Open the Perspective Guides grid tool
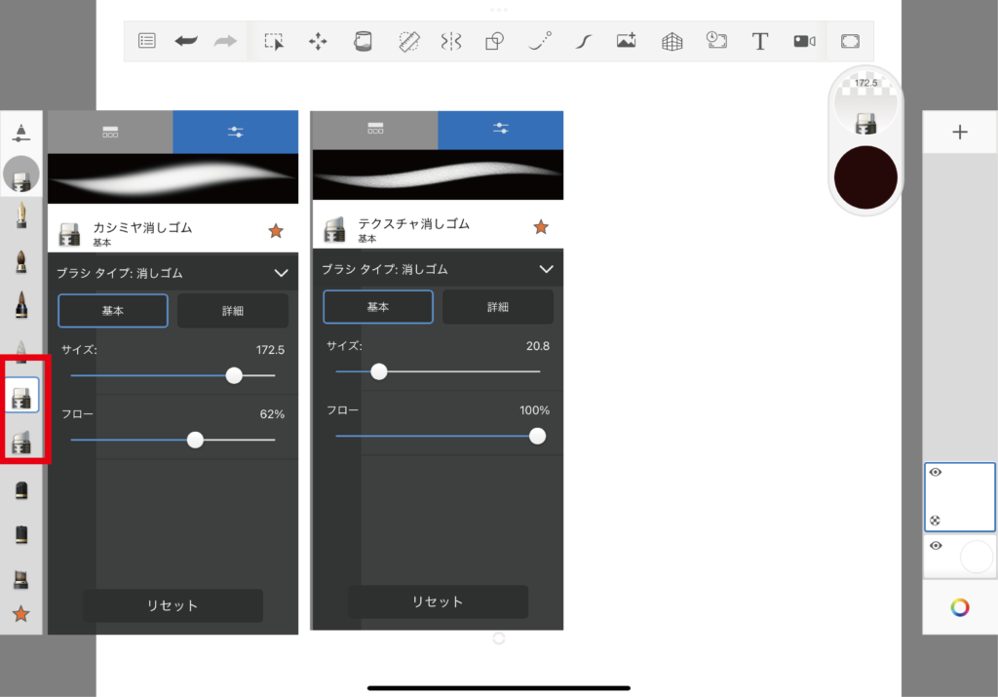The height and width of the screenshot is (697, 998). tap(672, 41)
